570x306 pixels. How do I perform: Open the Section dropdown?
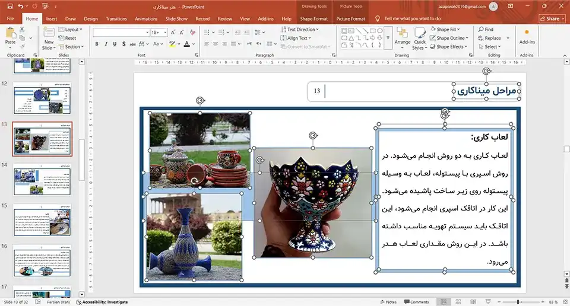(71, 46)
